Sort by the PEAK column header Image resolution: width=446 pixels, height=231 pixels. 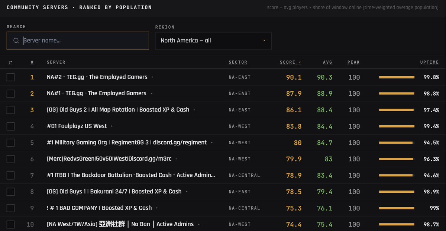353,62
